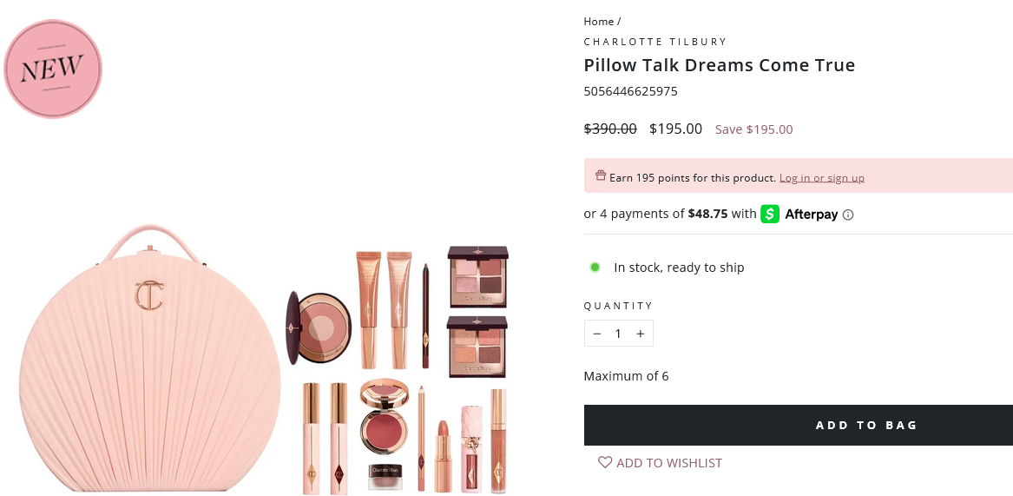Go to Home via breadcrumb
Image resolution: width=1013 pixels, height=496 pixels.
coord(598,22)
